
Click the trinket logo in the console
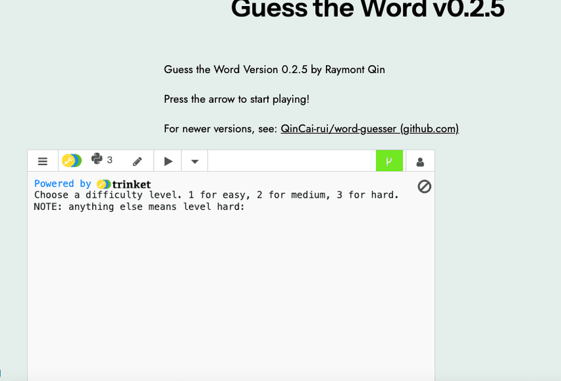coord(124,184)
